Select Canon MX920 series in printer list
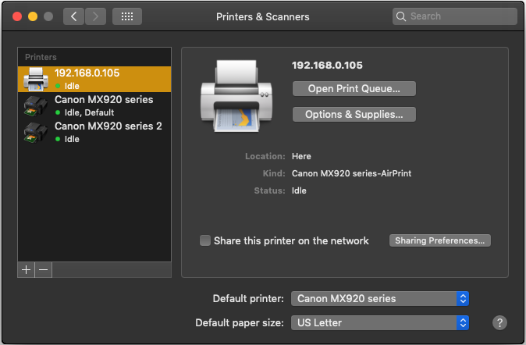 pyautogui.click(x=103, y=100)
